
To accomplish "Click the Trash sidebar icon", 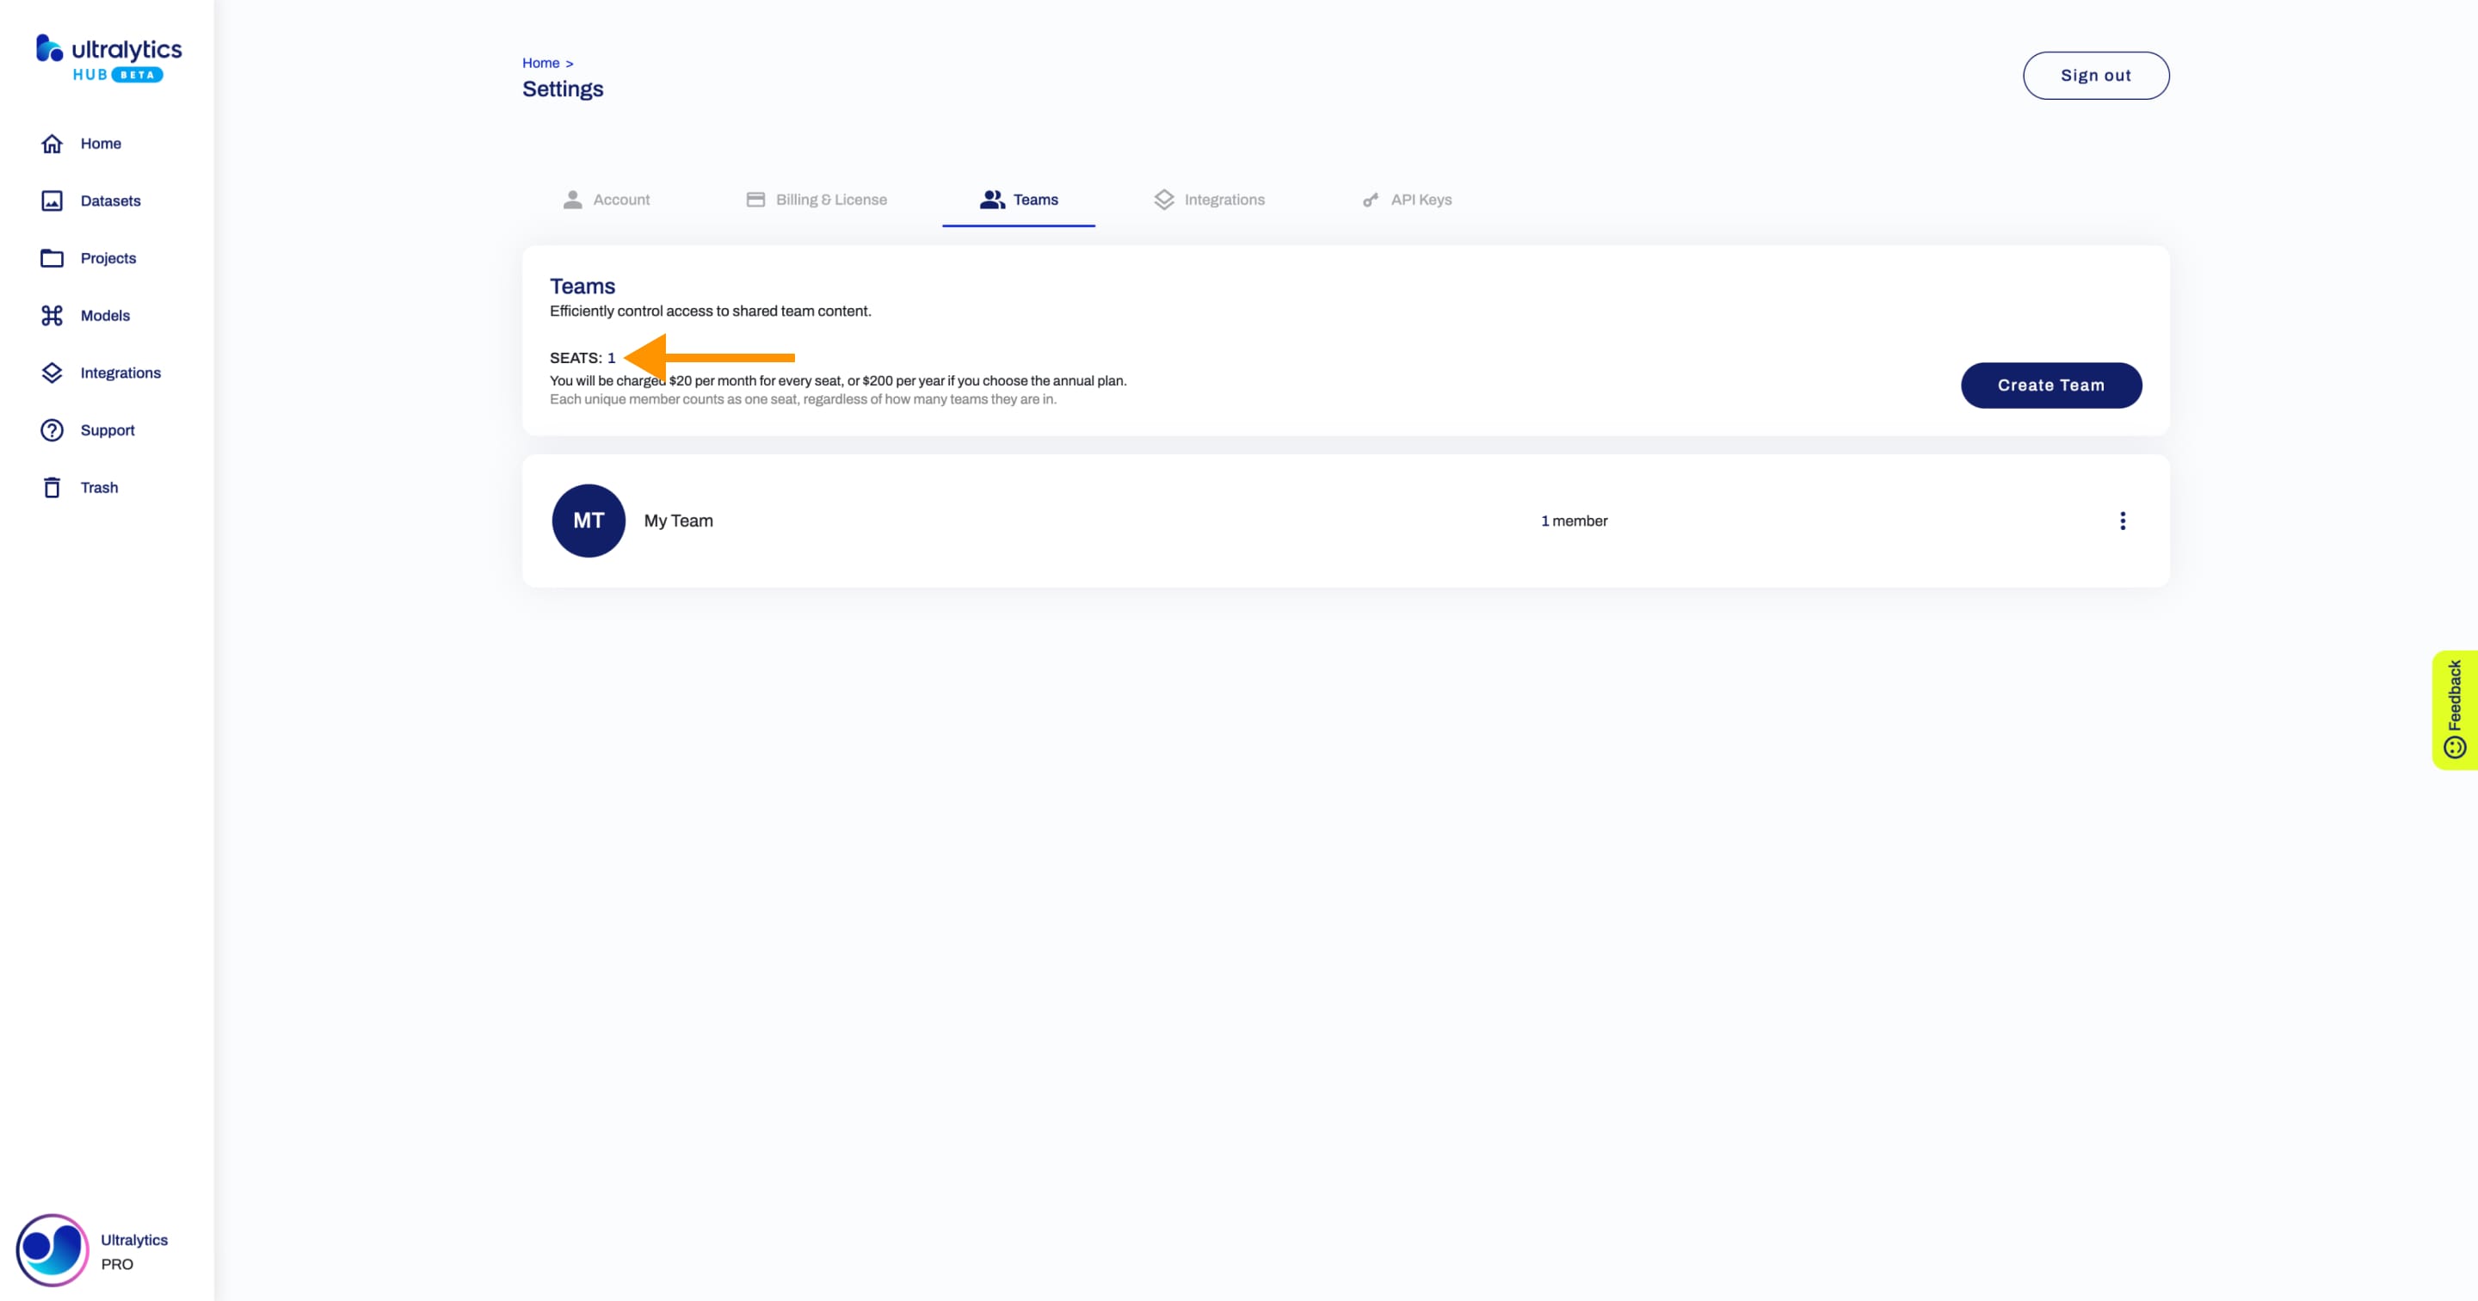I will point(54,487).
